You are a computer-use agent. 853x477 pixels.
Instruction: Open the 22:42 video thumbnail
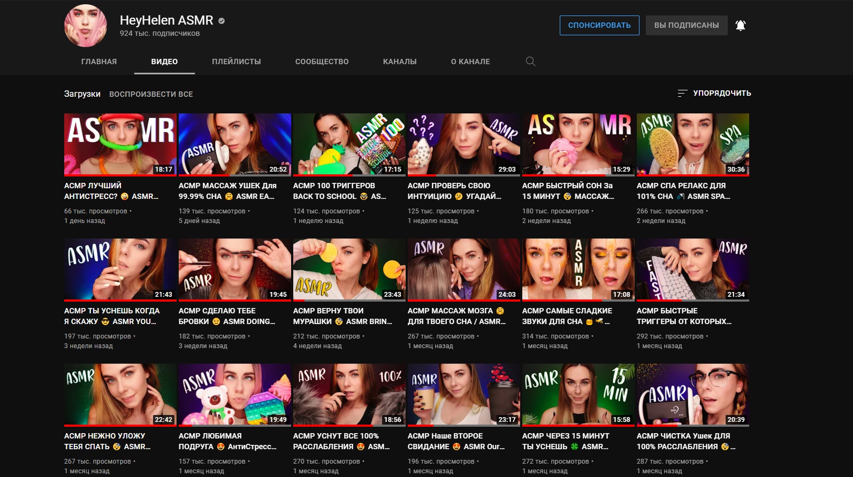pyautogui.click(x=120, y=395)
